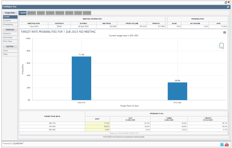Select the 20 Eyl23 tab
The image size is (232, 148).
[69, 13]
